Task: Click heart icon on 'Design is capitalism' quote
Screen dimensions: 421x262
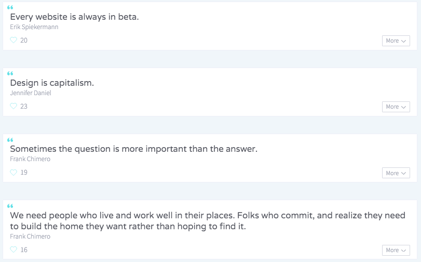Action: coord(14,106)
